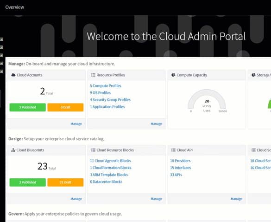Click the orange 21 Draft button under Cloud Blueprints
This screenshot has width=271, height=222.
[65, 183]
